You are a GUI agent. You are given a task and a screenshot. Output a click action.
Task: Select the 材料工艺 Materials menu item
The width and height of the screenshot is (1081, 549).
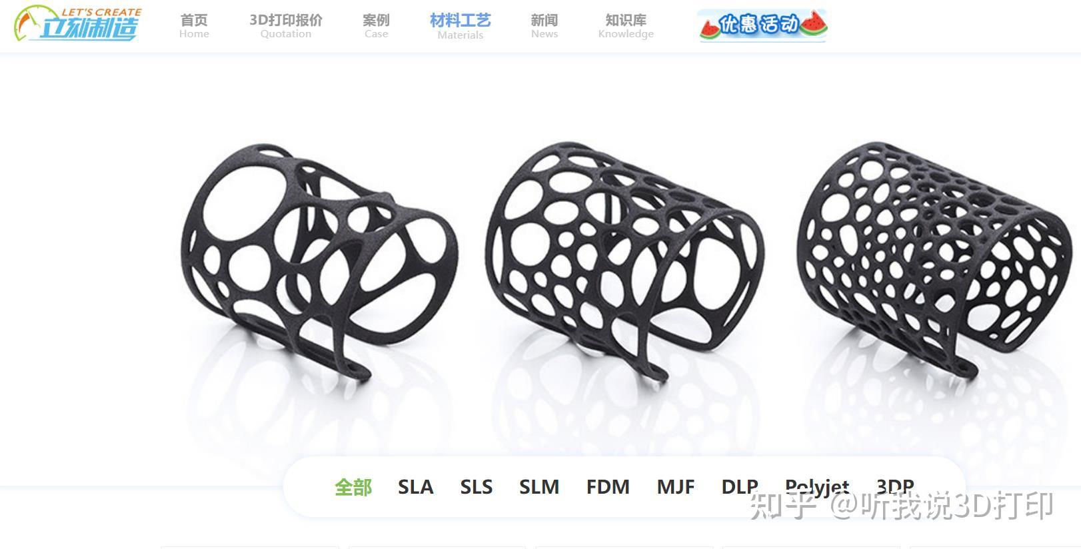[461, 27]
